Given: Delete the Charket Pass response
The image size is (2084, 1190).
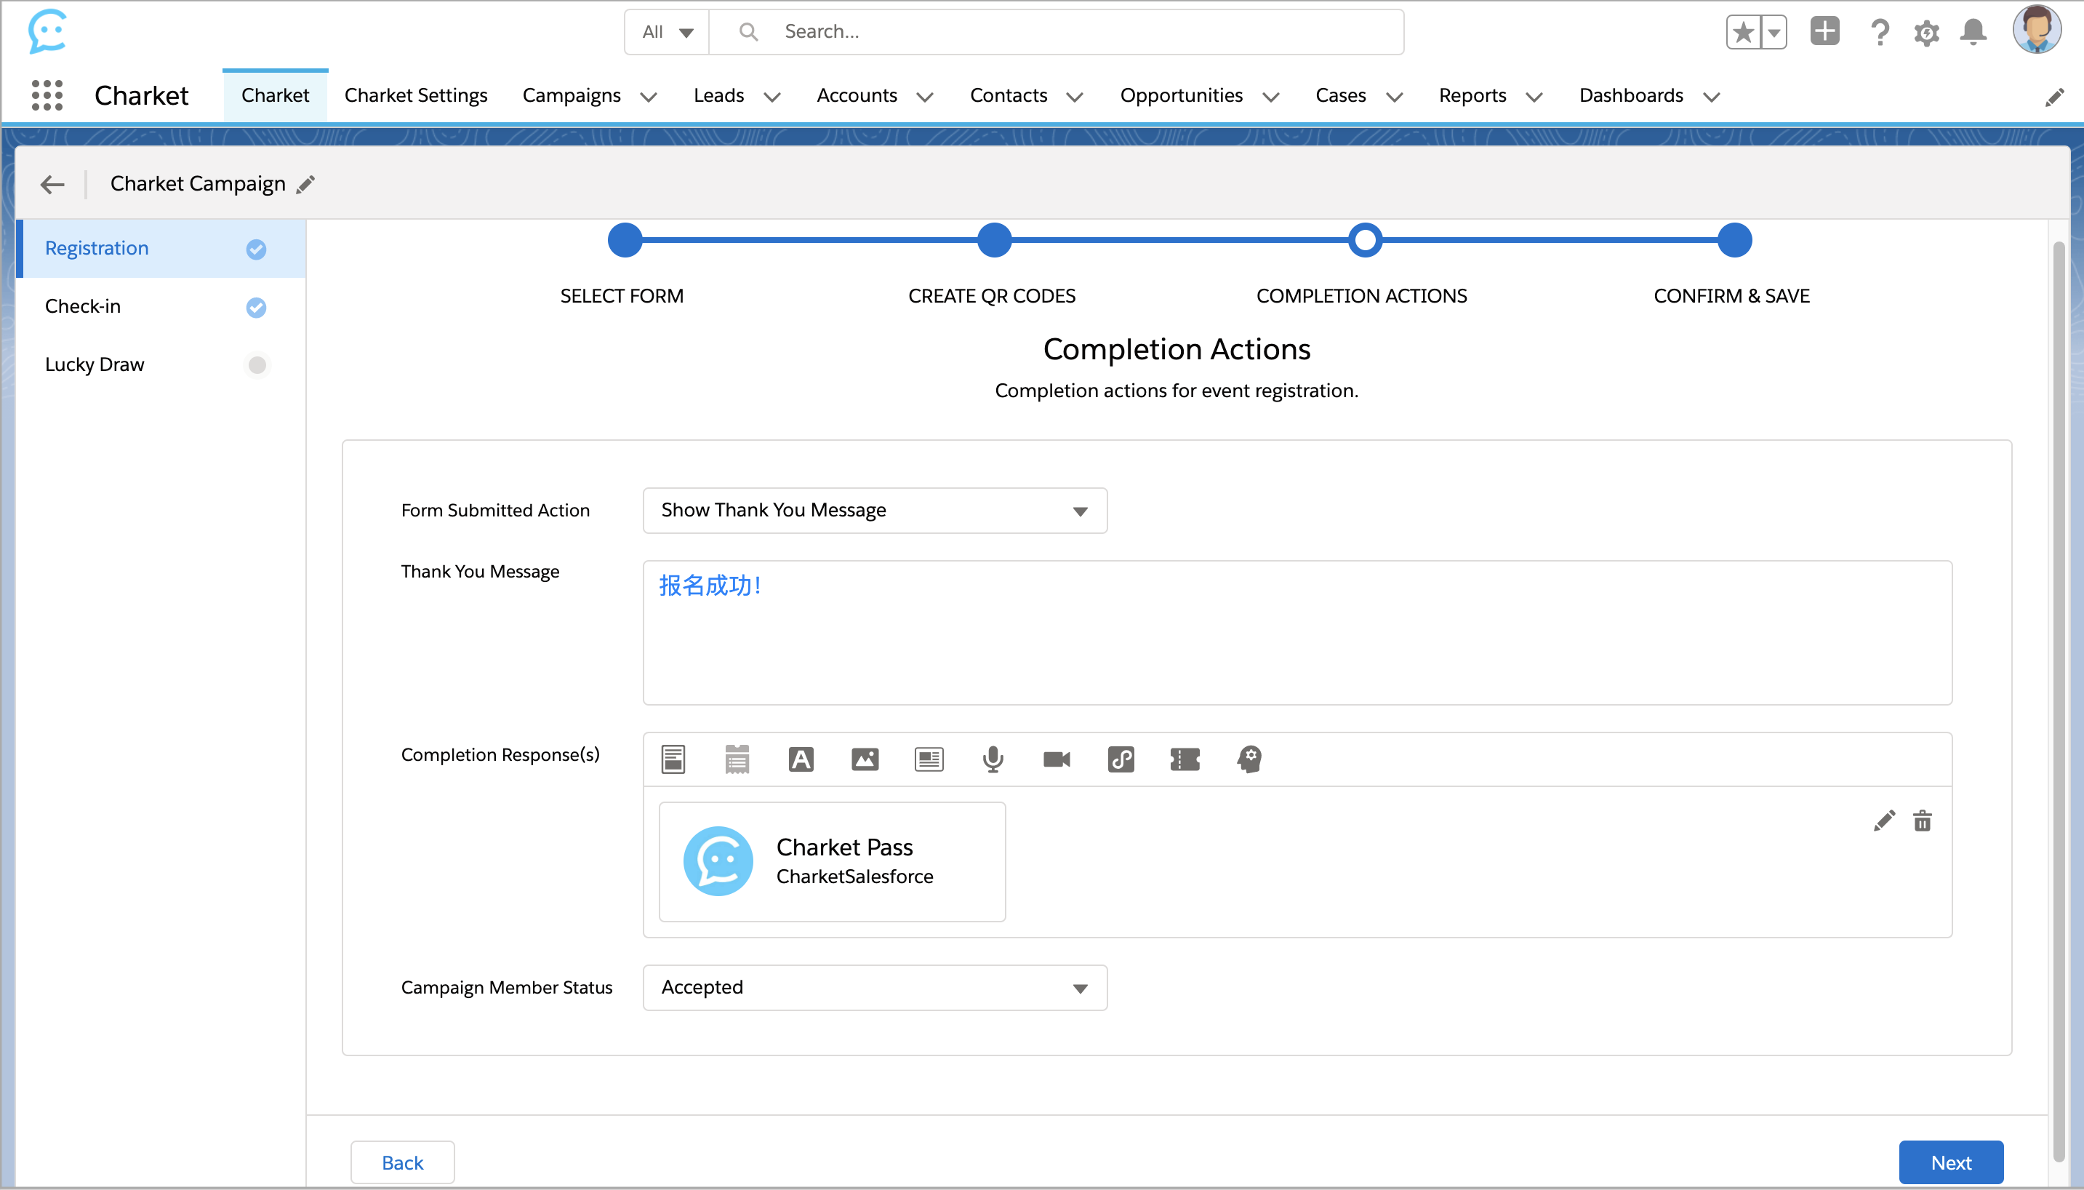Looking at the screenshot, I should 1923,821.
